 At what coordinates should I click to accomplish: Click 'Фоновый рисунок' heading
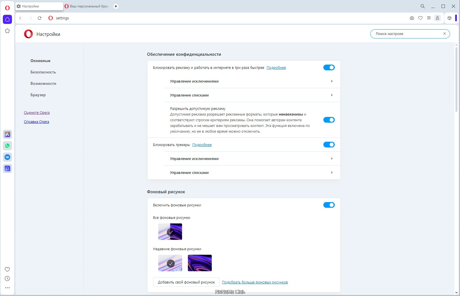coord(166,192)
